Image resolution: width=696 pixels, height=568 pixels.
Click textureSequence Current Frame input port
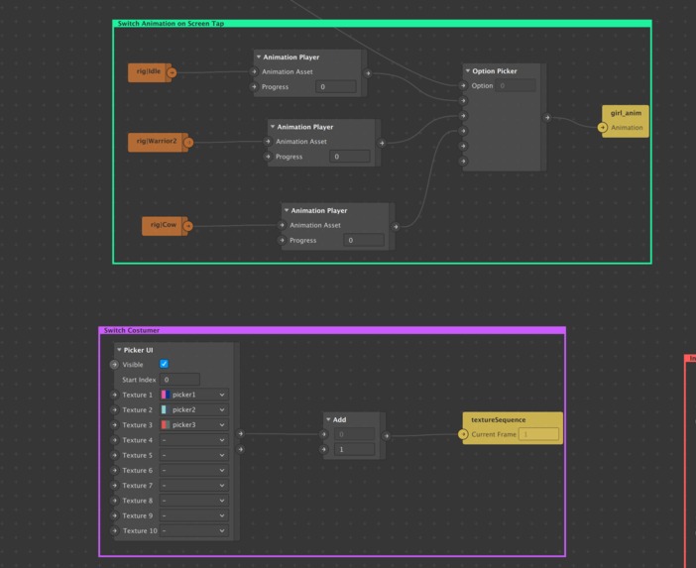point(463,434)
